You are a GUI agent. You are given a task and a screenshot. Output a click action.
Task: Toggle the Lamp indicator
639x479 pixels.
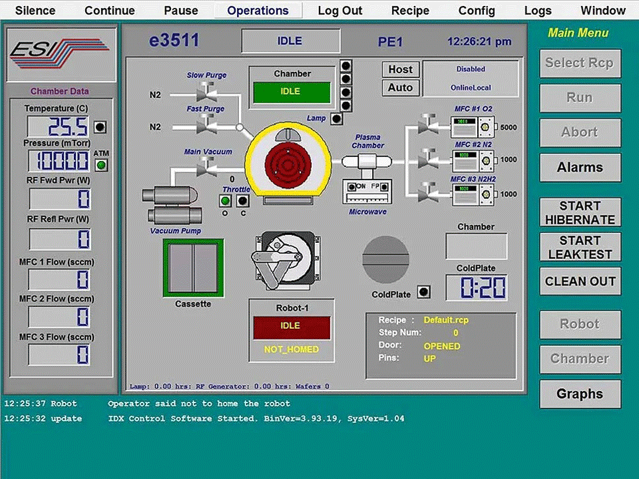(x=337, y=118)
